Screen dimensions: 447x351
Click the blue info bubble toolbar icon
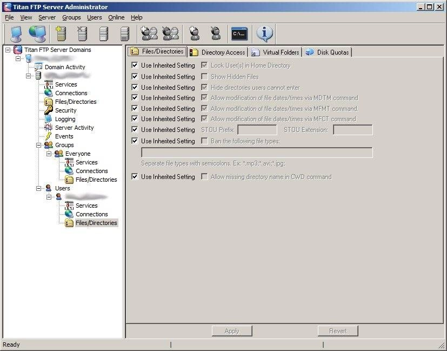coord(264,34)
